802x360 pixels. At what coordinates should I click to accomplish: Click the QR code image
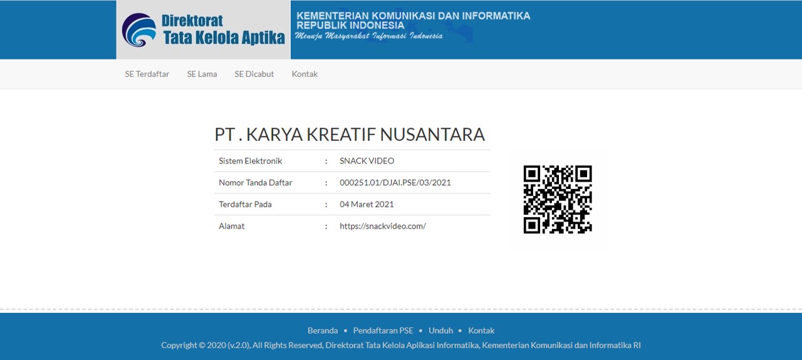tap(558, 200)
